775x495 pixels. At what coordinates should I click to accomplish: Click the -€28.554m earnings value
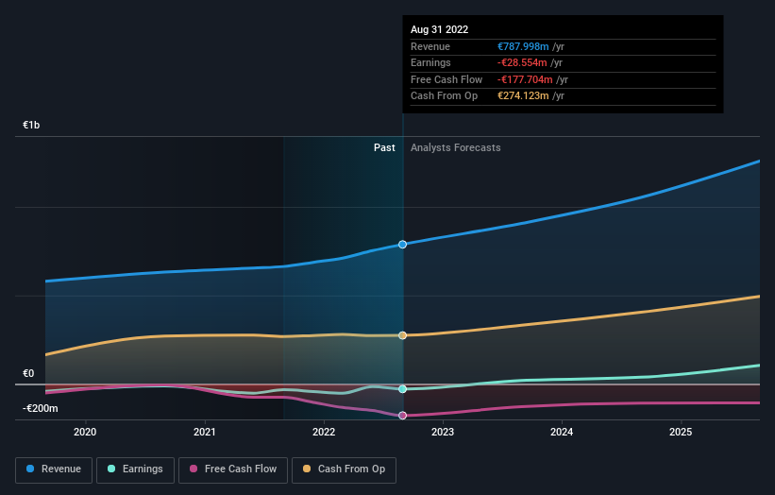click(x=522, y=62)
